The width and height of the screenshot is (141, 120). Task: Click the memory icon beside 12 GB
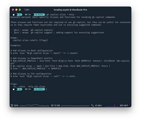click(52, 105)
